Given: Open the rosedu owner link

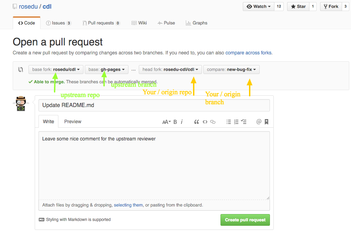Looking at the screenshot, I should coord(28,7).
